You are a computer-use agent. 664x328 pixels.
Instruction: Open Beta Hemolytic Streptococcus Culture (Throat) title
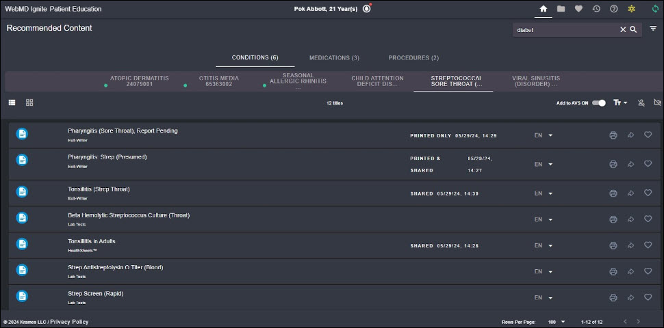tap(128, 215)
